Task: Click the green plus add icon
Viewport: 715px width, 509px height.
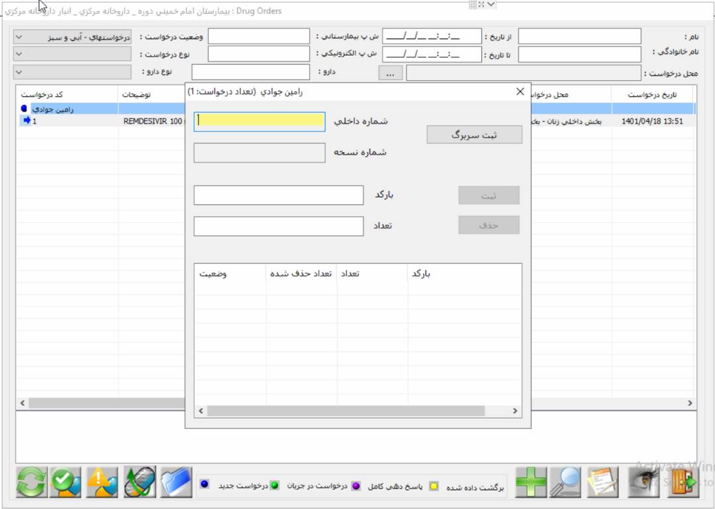Action: click(531, 482)
